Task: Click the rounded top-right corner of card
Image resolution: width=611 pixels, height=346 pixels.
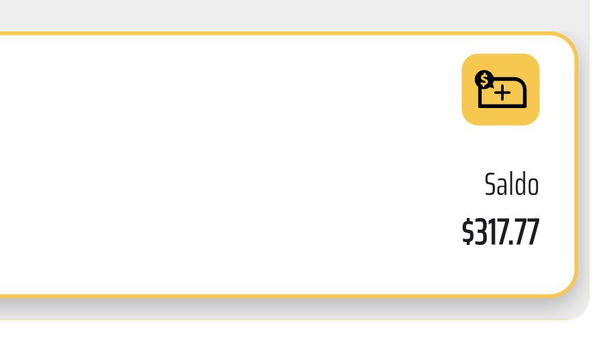Action: [x=568, y=42]
